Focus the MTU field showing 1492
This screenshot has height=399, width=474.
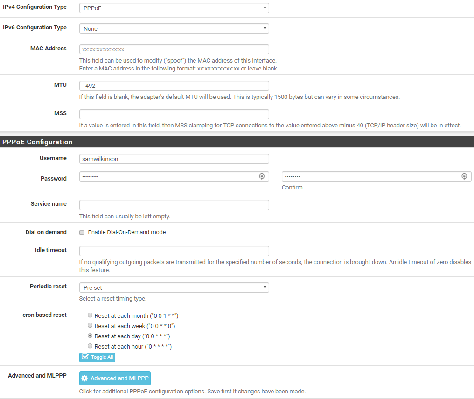[174, 86]
